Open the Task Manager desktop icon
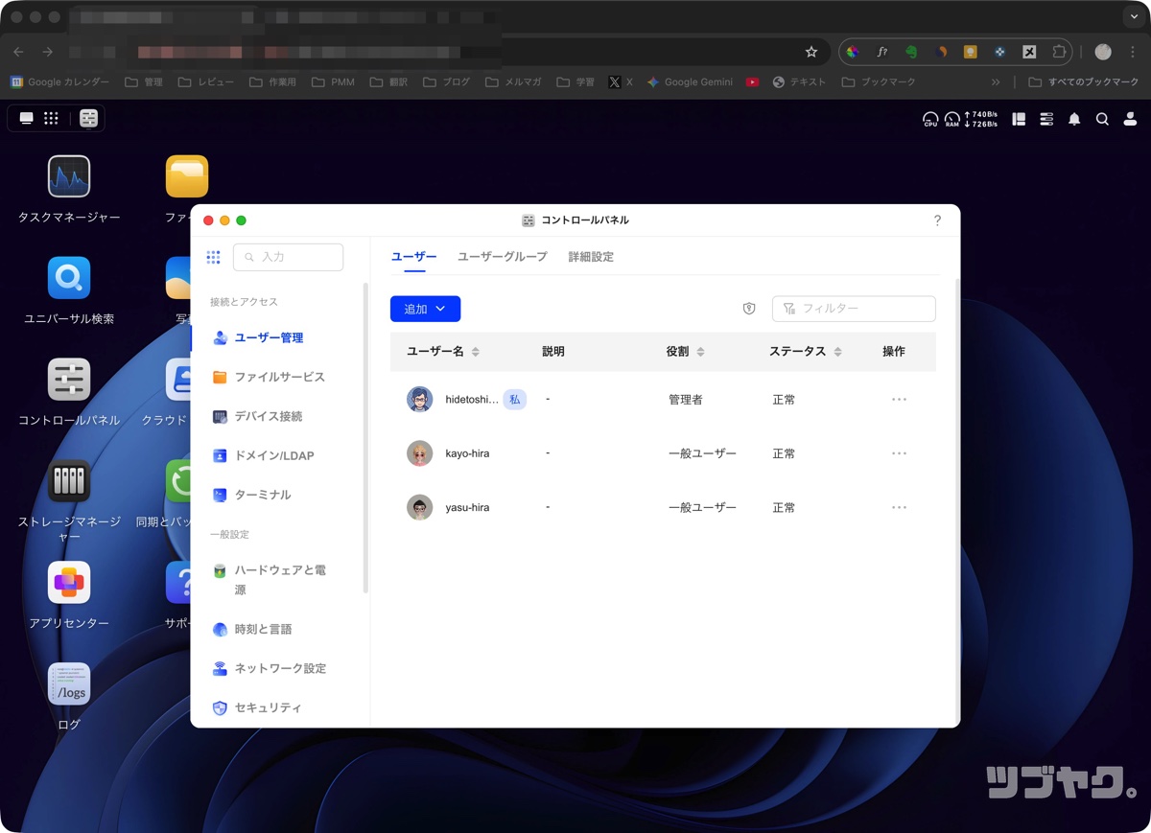This screenshot has width=1151, height=833. (69, 177)
